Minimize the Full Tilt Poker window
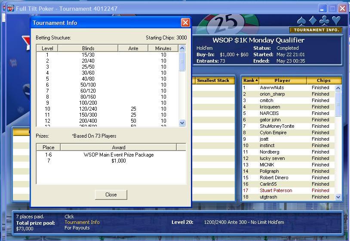The image size is (350, 241). [x=322, y=9]
